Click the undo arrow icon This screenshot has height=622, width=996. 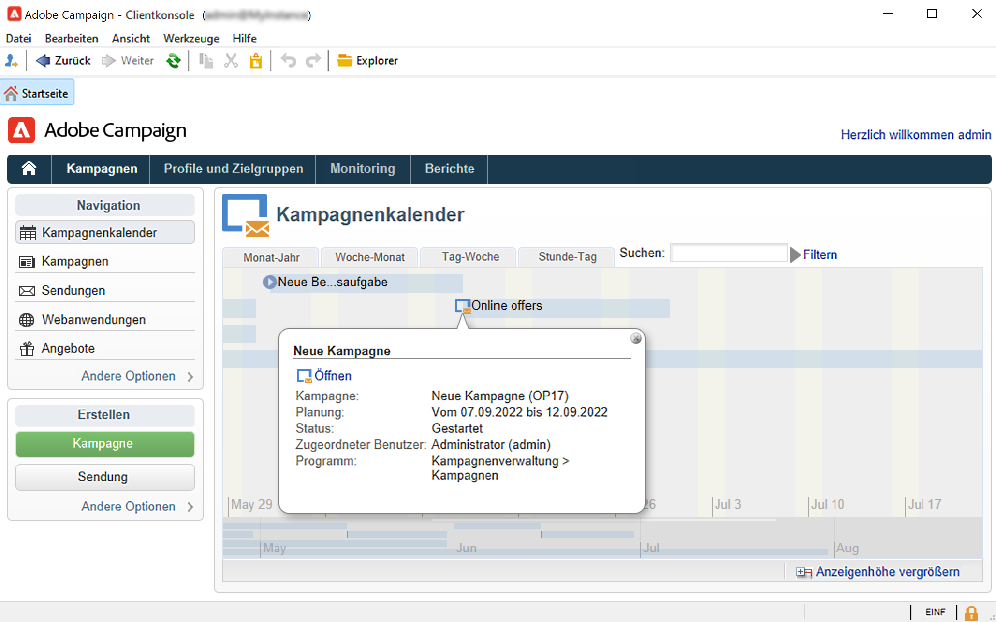pyautogui.click(x=288, y=61)
